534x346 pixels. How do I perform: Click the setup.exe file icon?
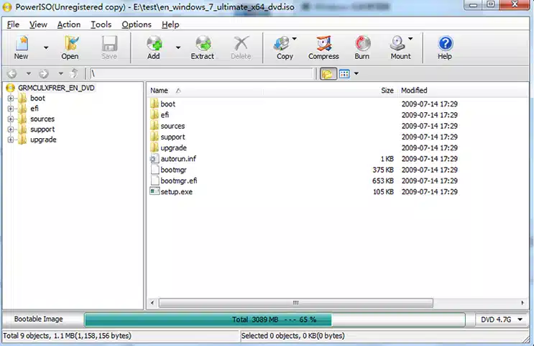click(x=155, y=191)
